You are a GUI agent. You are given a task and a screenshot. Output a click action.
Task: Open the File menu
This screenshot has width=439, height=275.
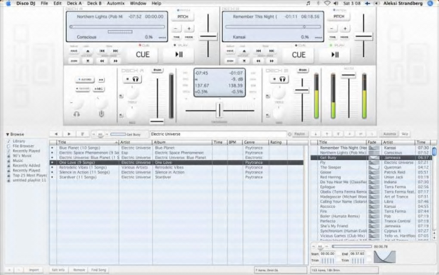click(x=44, y=3)
